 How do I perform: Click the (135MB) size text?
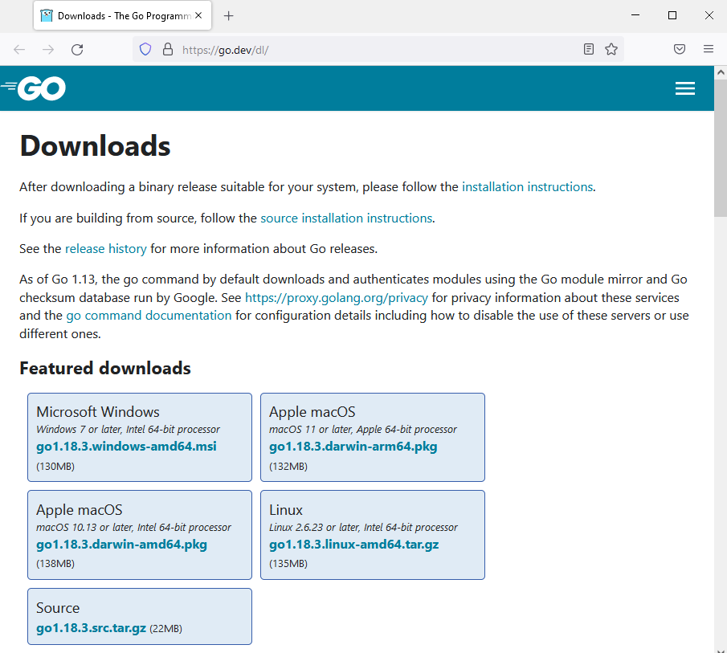[x=288, y=564]
